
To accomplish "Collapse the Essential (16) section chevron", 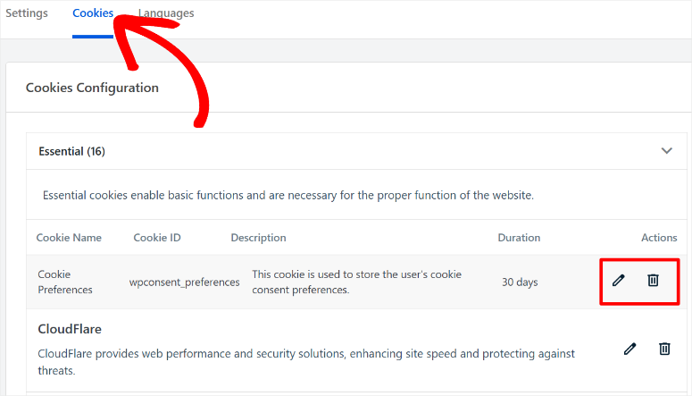I will 666,151.
